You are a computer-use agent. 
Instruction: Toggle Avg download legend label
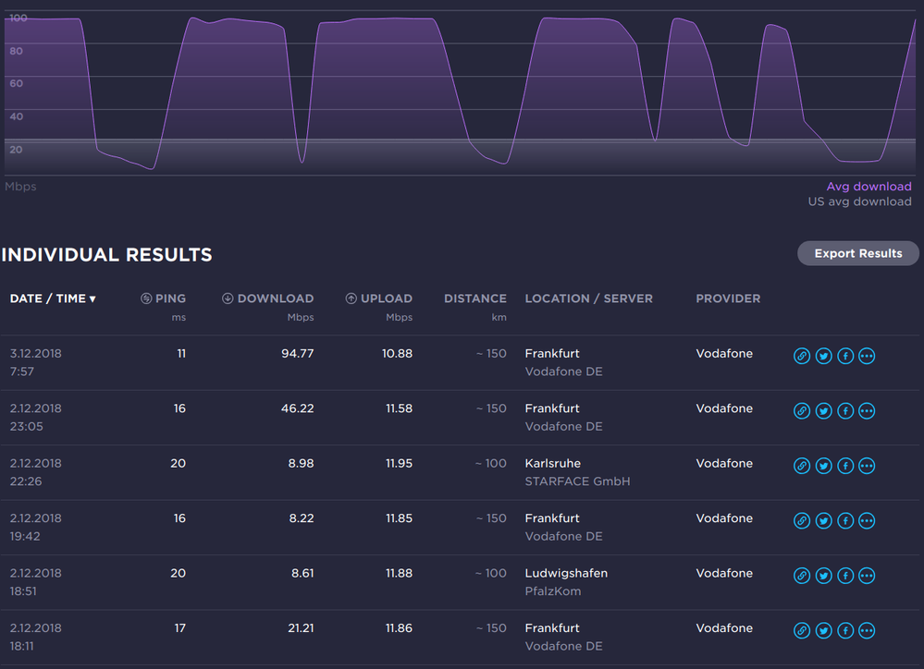click(869, 186)
